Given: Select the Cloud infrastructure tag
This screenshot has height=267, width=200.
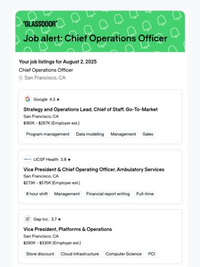Looking at the screenshot, I should (x=80, y=254).
